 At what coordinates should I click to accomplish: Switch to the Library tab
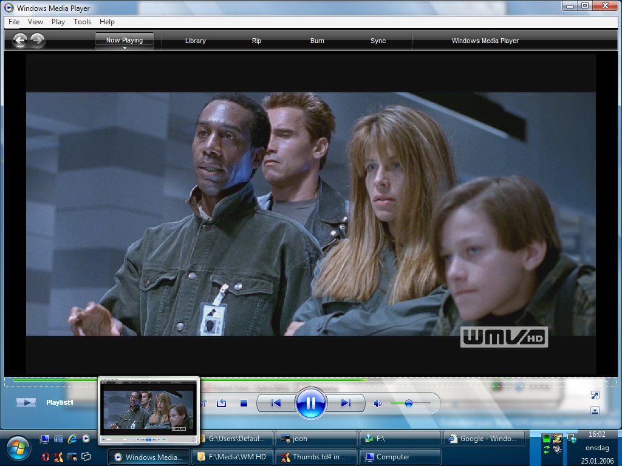click(195, 41)
